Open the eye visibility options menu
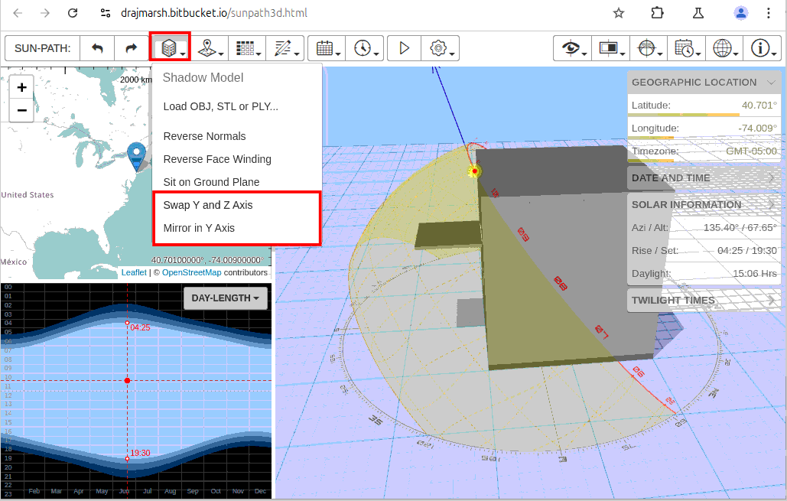The height and width of the screenshot is (501, 787). tap(574, 48)
